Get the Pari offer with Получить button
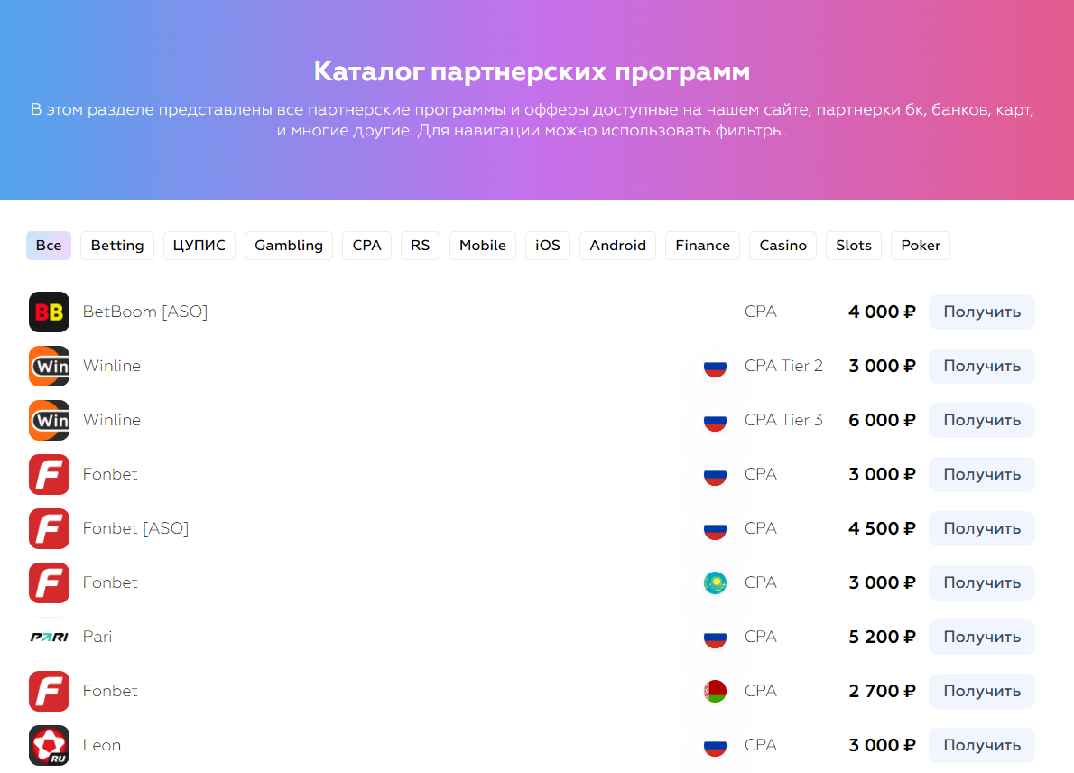 (982, 637)
